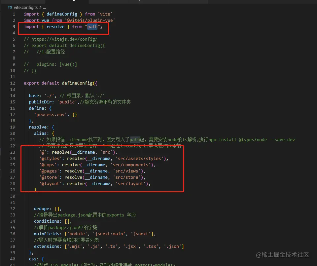This screenshot has height=266, width=317.
Task: Click the 'publicDir:' property
Action: [42, 102]
